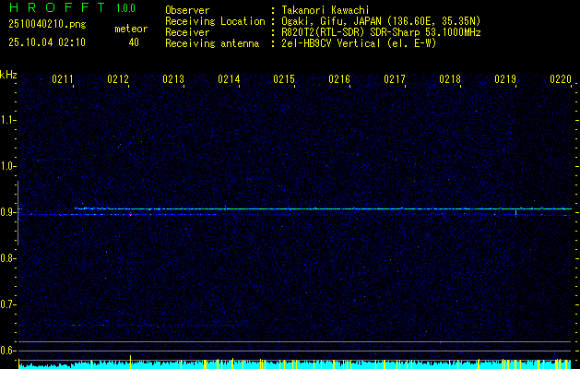Click the cyan signal level graph
The width and height of the screenshot is (580, 369).
coord(295,364)
